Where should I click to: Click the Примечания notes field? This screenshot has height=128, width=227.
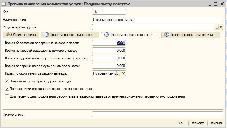tap(158, 115)
